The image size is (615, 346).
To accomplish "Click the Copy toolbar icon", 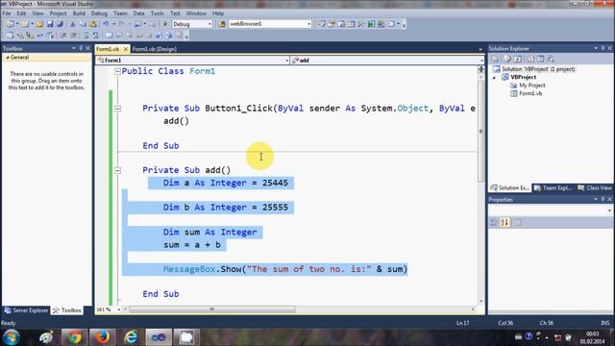I will click(83, 24).
